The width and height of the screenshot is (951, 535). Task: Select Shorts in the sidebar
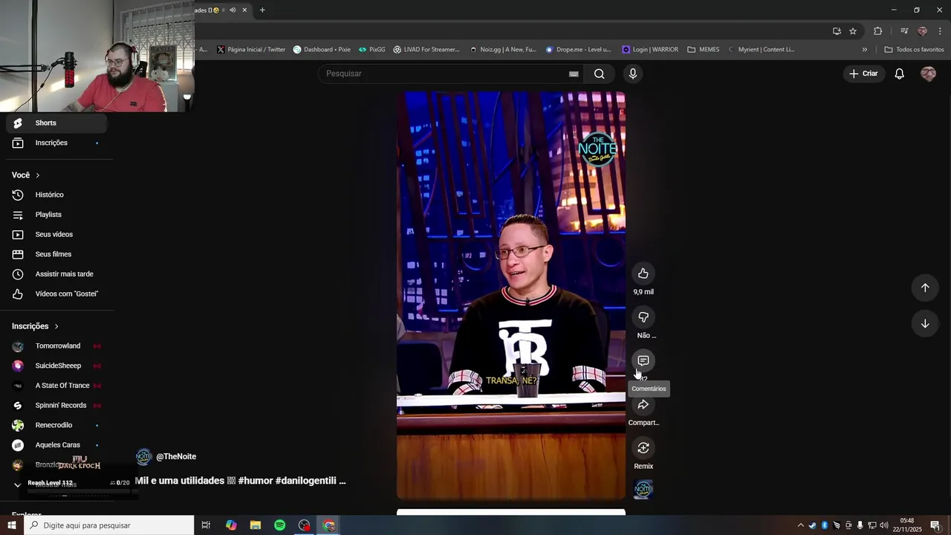point(56,123)
